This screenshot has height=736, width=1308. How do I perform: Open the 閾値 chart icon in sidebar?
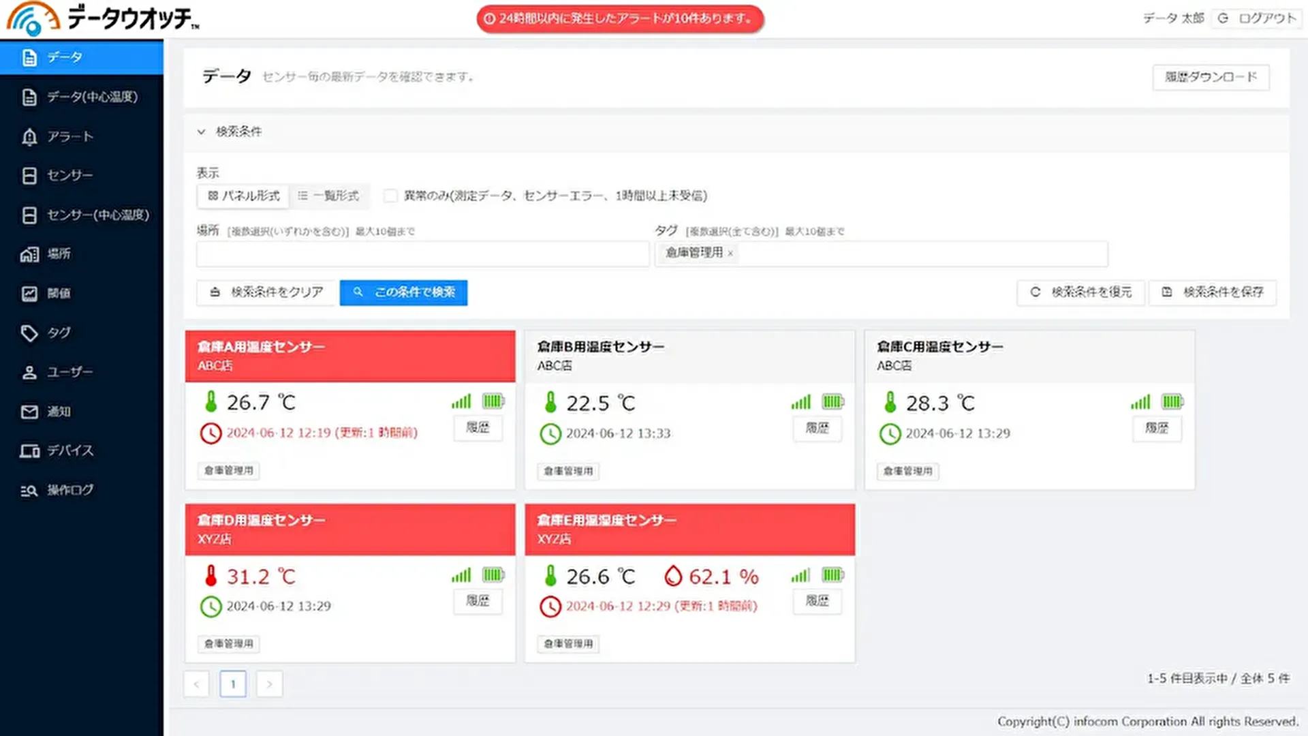click(x=29, y=294)
